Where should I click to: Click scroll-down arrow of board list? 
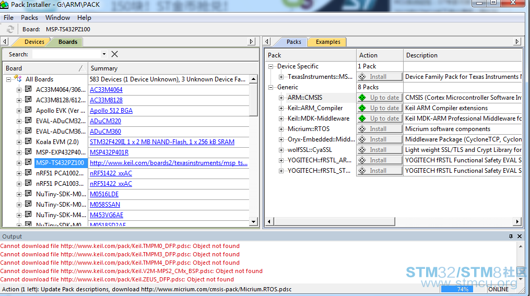coord(253,222)
